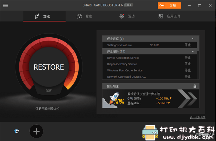Click the double chevron arrows on 超级加速
Screen dimensions: 216x141
(187, 99)
